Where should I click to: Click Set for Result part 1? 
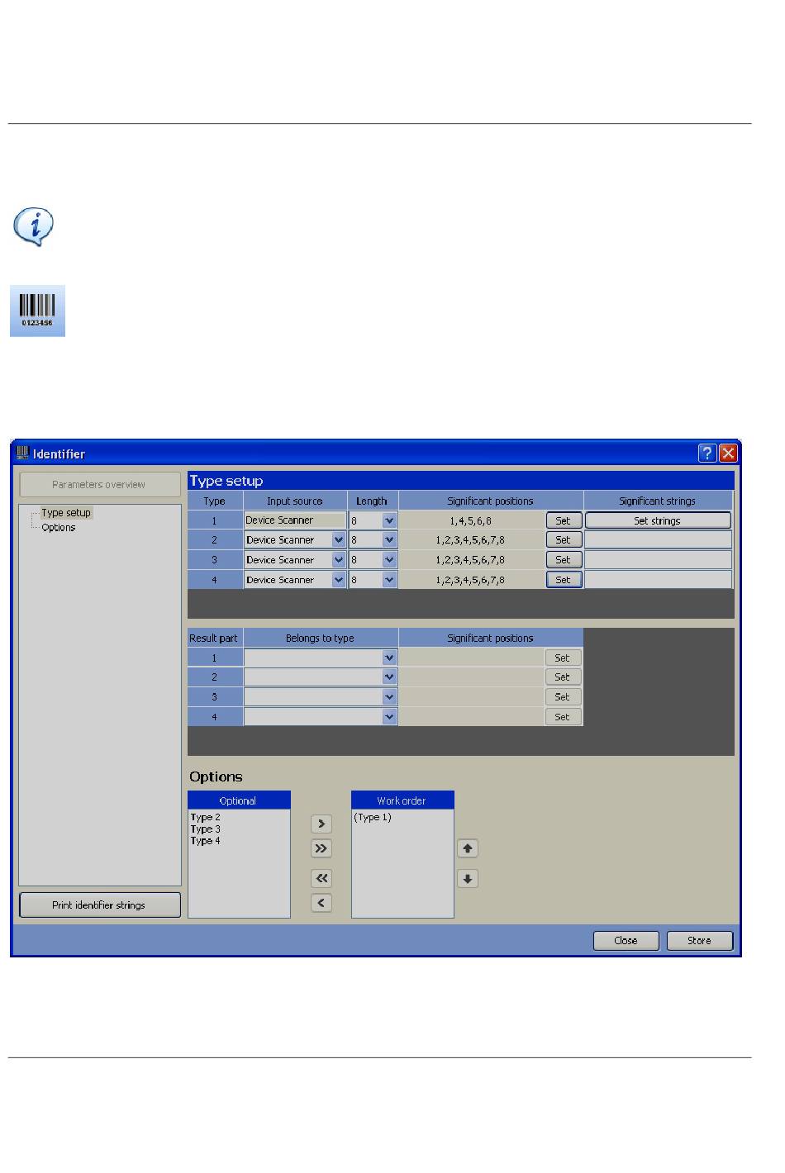tap(563, 658)
